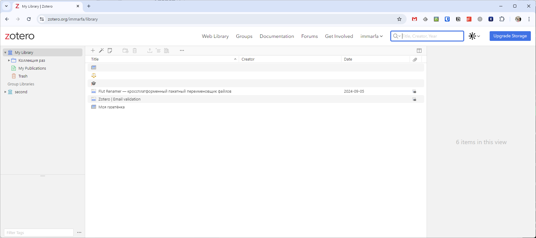Image resolution: width=536 pixels, height=238 pixels.
Task: Click the Export upload-arrow icon
Action: (150, 51)
